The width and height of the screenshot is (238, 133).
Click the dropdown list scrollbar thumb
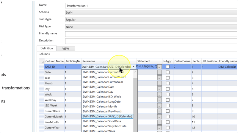click(x=135, y=105)
